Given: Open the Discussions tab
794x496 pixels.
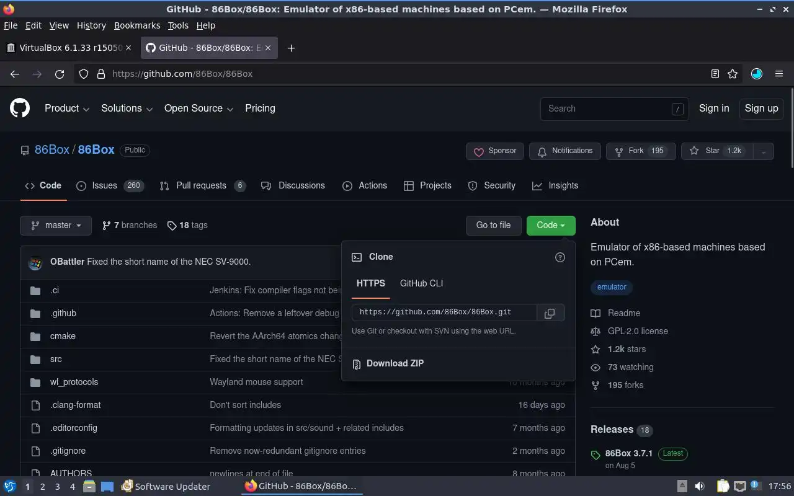Looking at the screenshot, I should tap(293, 185).
